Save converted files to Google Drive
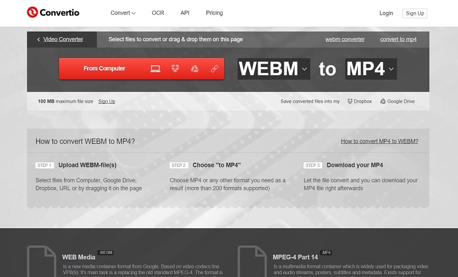Screen dimensions: 458x277 click(x=397, y=101)
